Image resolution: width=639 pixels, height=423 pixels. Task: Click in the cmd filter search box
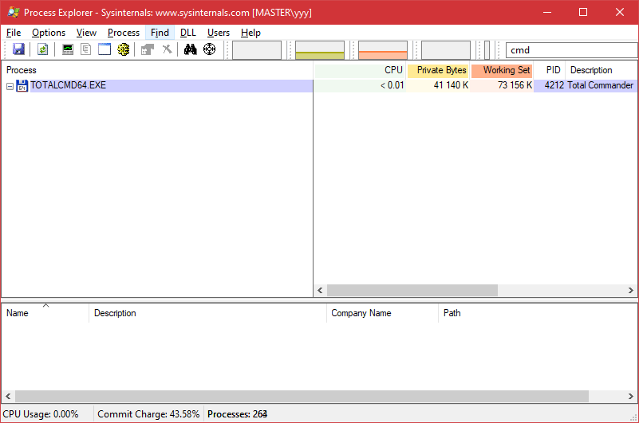tap(570, 50)
